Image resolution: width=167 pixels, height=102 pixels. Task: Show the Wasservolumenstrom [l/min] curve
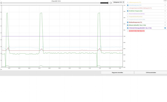pyautogui.click(x=128, y=14)
